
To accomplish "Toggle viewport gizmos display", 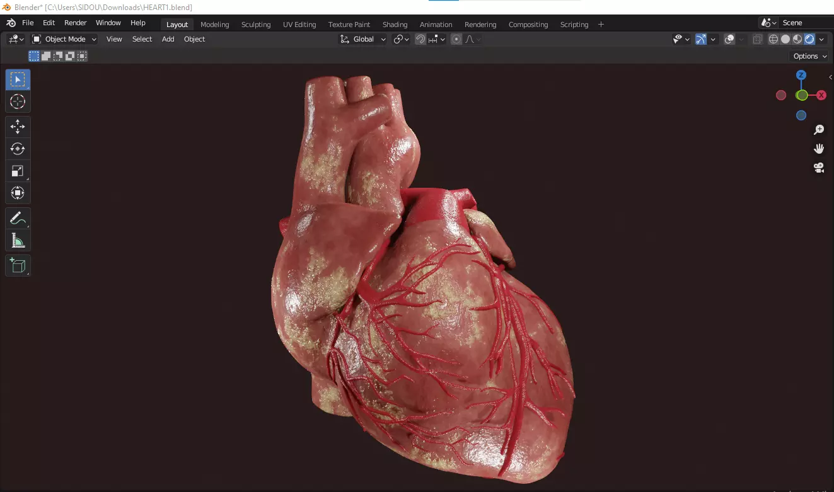I will tap(701, 39).
